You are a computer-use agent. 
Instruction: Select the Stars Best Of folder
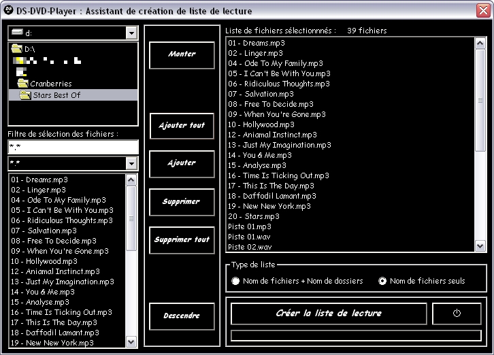click(56, 95)
